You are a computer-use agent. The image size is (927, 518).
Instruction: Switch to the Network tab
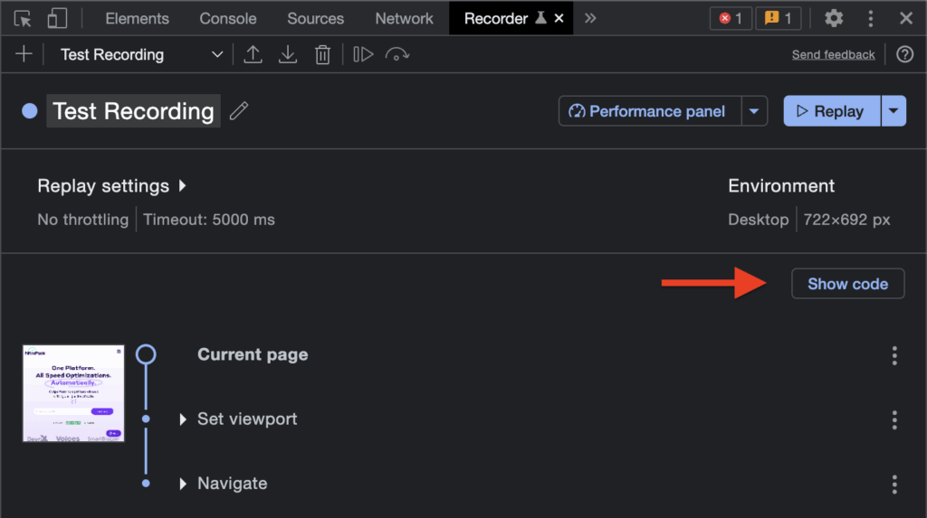(404, 18)
